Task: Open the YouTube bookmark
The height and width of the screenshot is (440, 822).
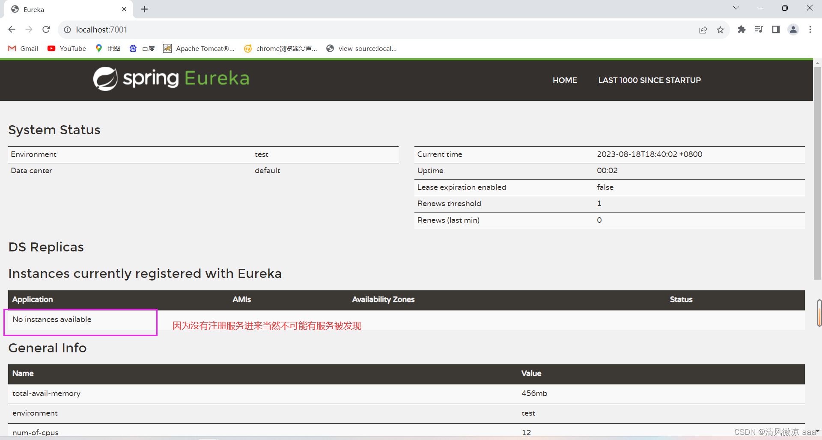Action: [67, 48]
